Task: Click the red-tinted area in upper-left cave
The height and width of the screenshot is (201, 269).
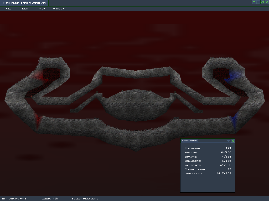Action: click(x=39, y=75)
